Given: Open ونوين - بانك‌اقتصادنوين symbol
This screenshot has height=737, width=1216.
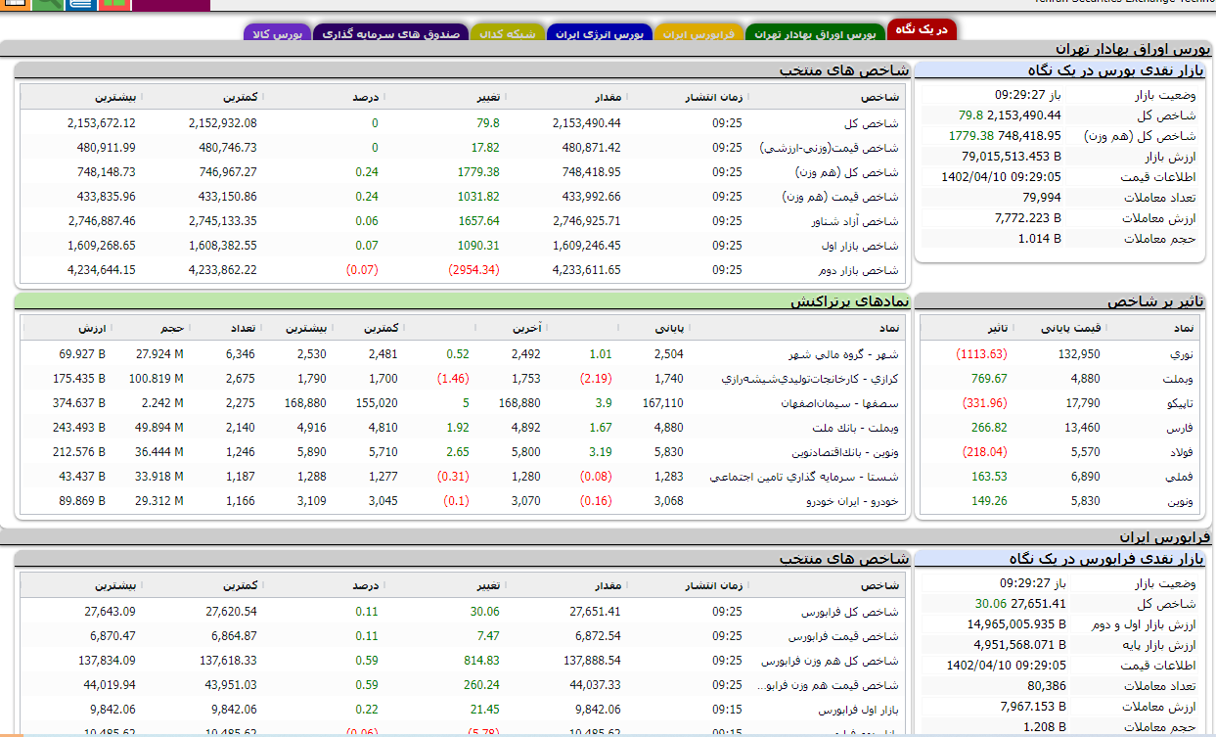Looking at the screenshot, I should point(845,452).
